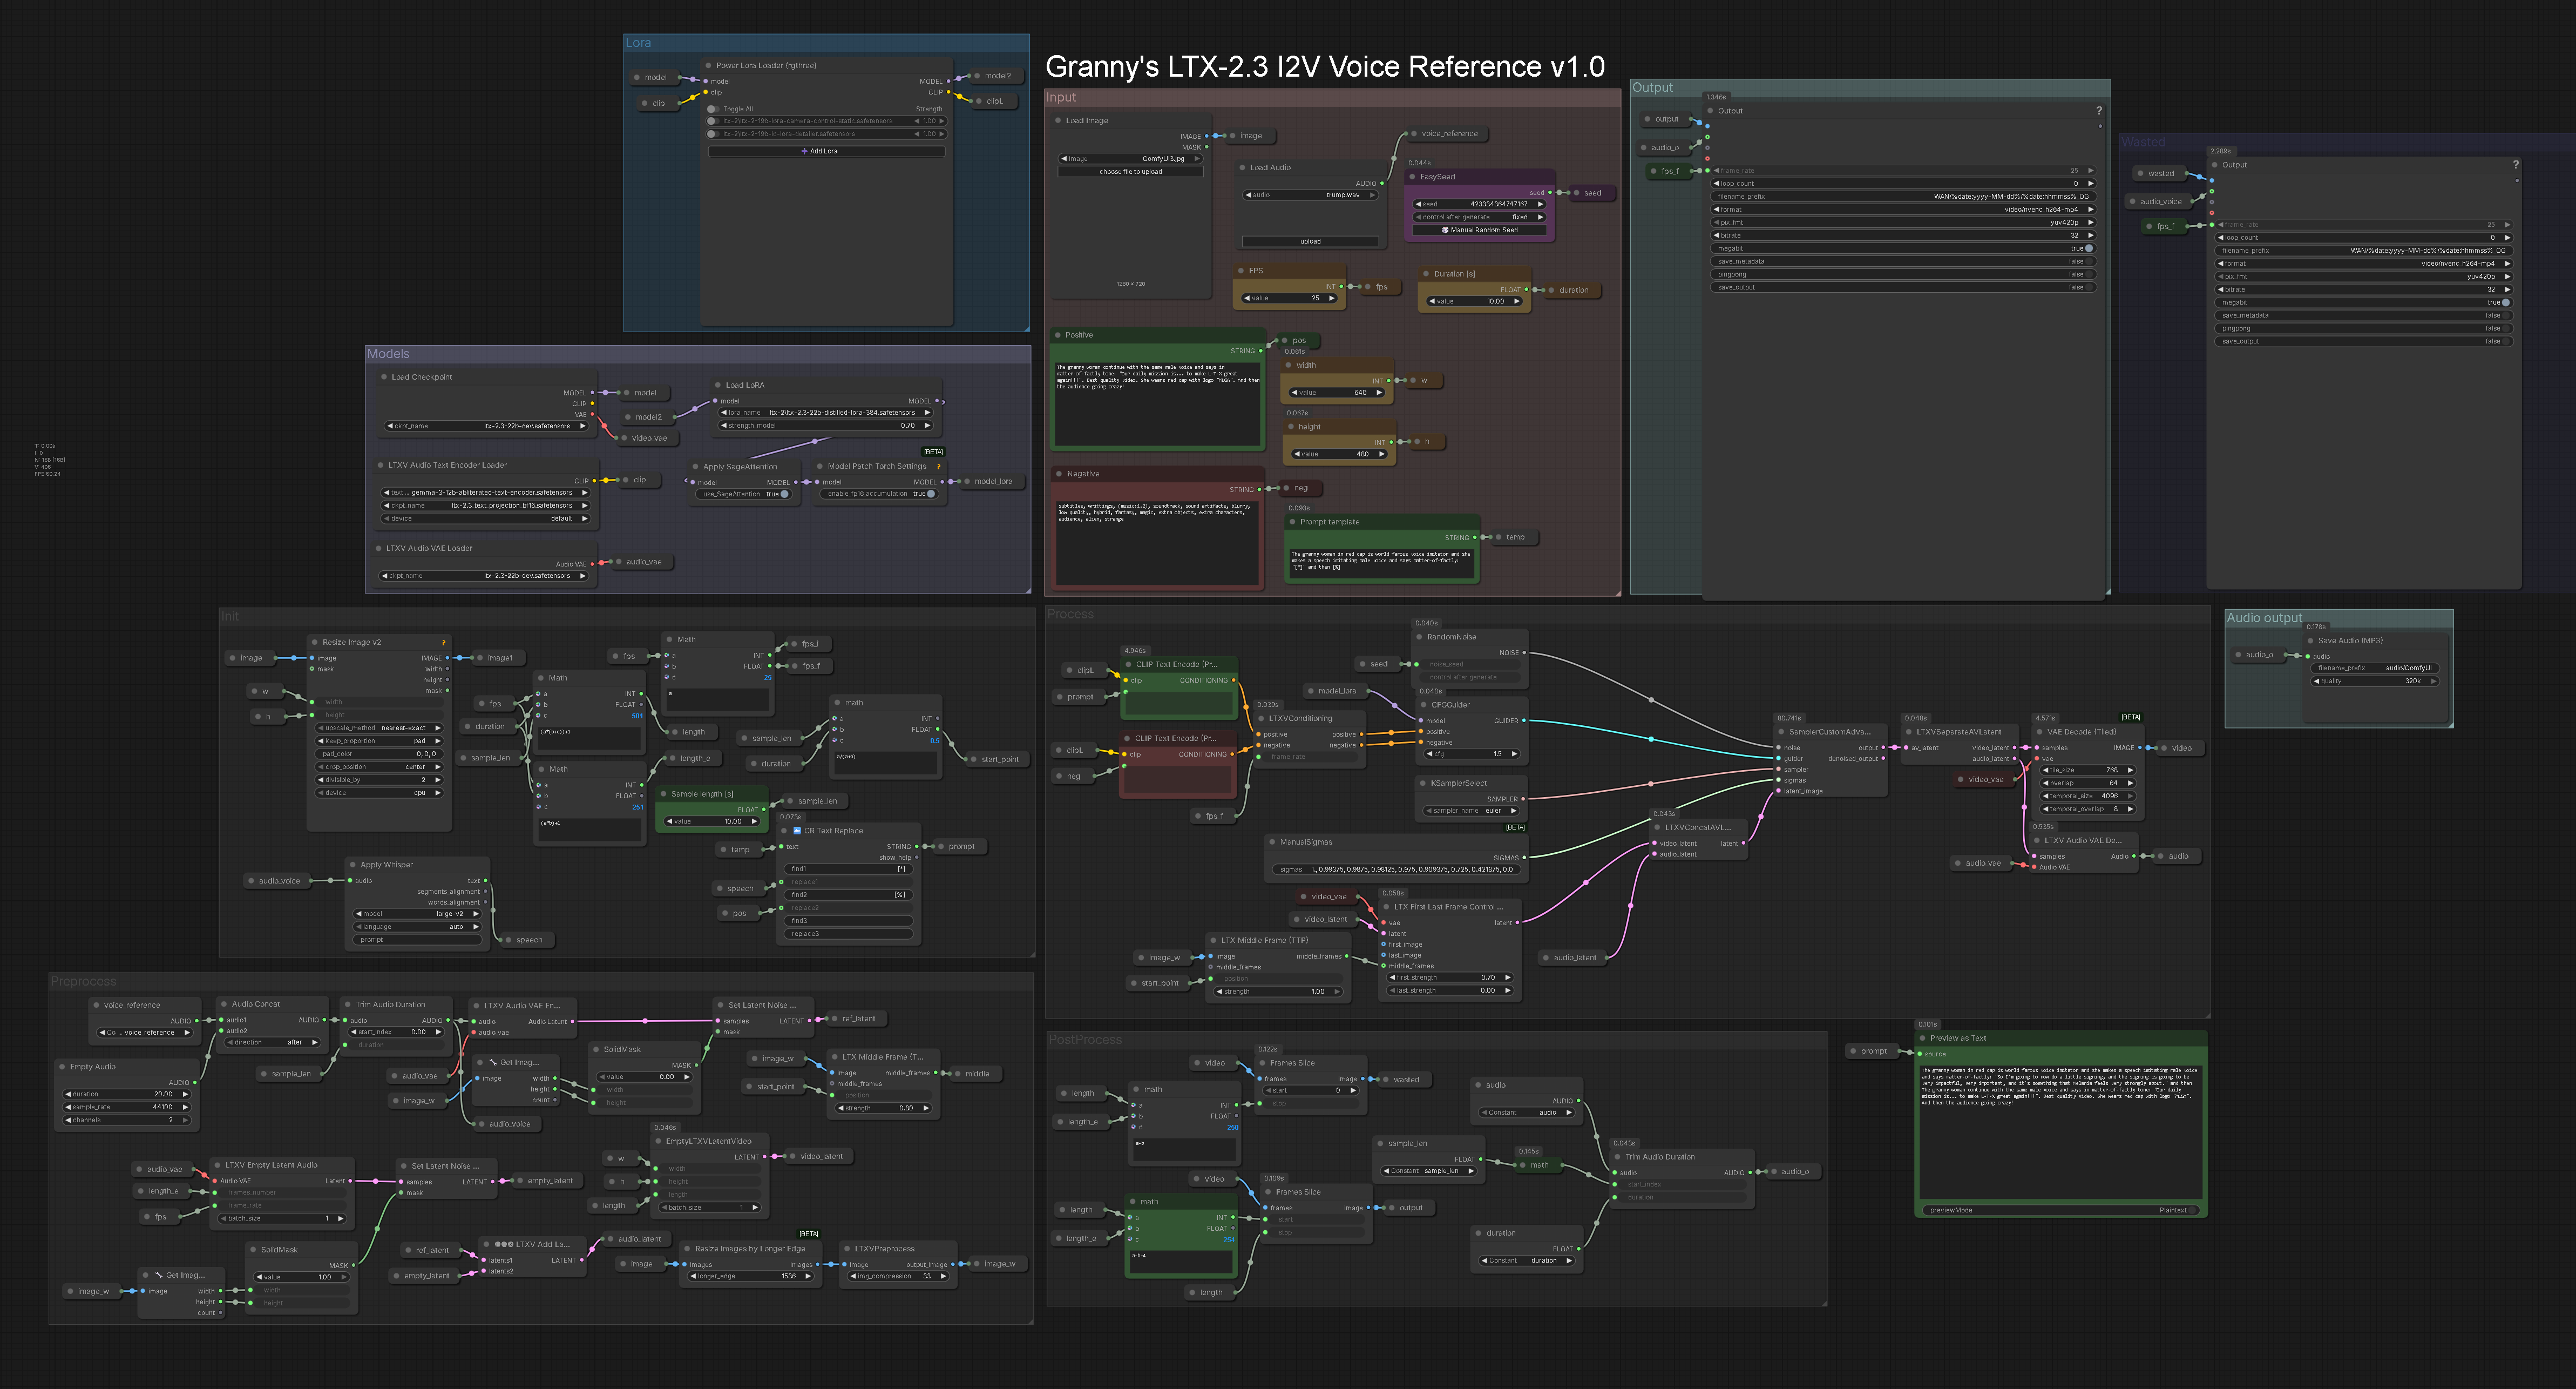Image resolution: width=2576 pixels, height=1389 pixels.
Task: Click the Prompt template text box
Action: click(1383, 563)
